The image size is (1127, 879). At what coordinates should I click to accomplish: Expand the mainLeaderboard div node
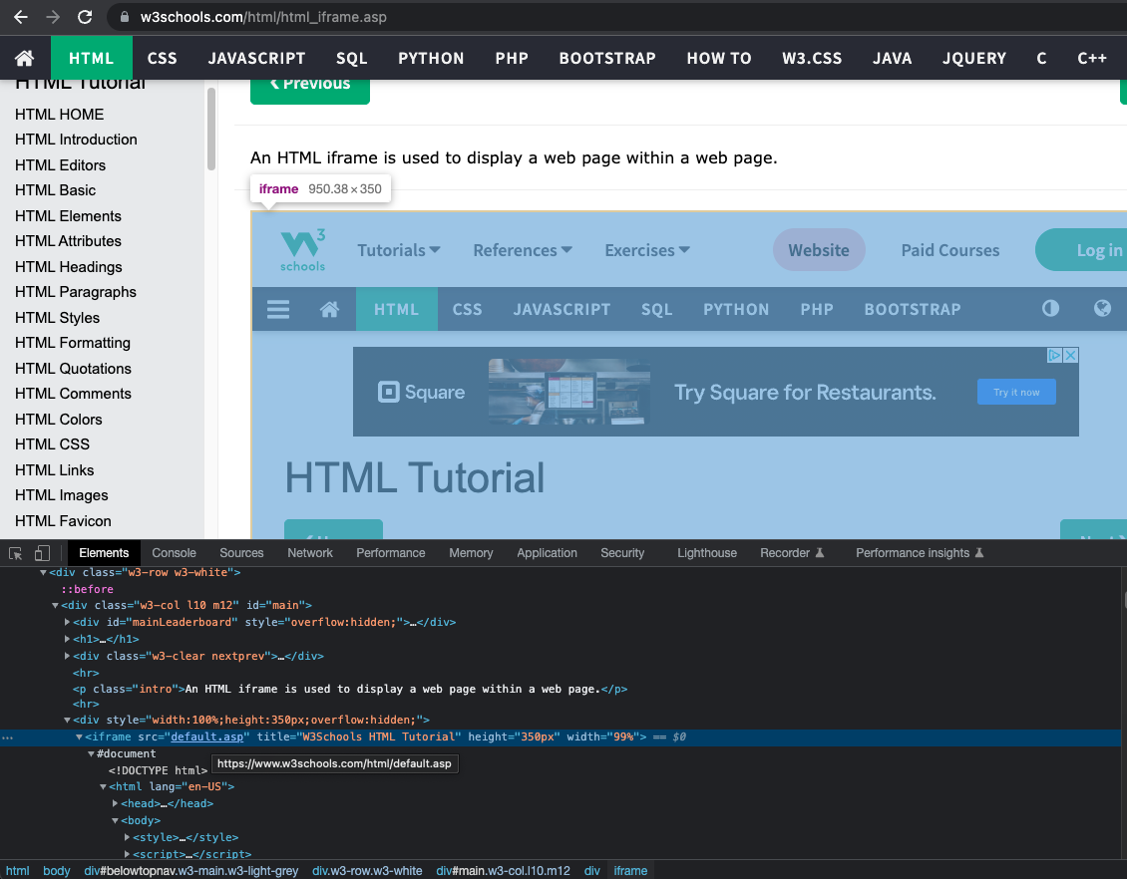pyautogui.click(x=67, y=622)
